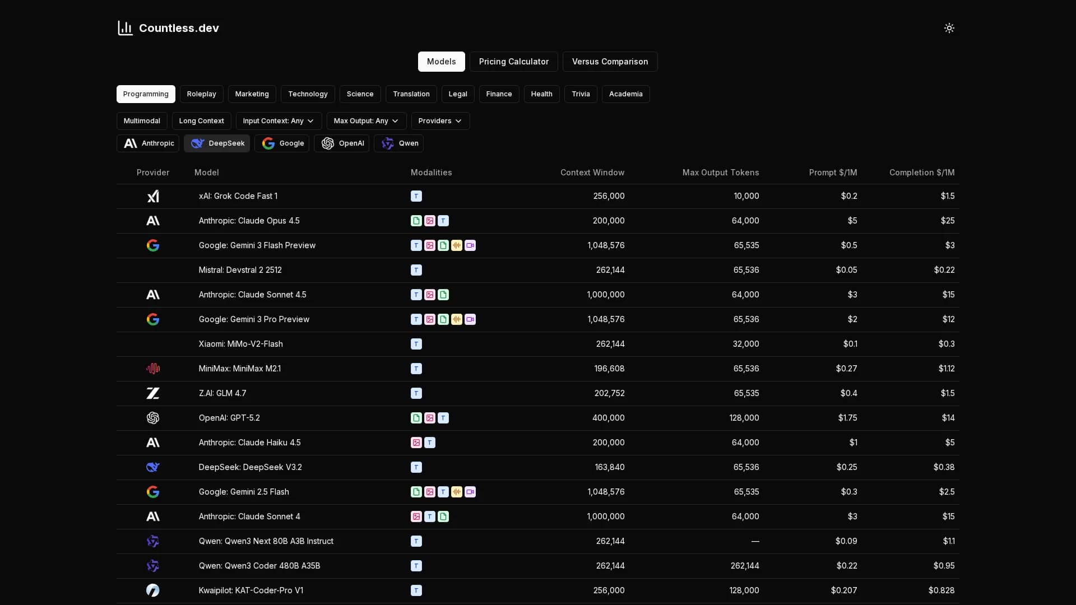This screenshot has height=605, width=1076.
Task: Click the Google logo in Gemini 2.5 Flash row
Action: pos(153,492)
